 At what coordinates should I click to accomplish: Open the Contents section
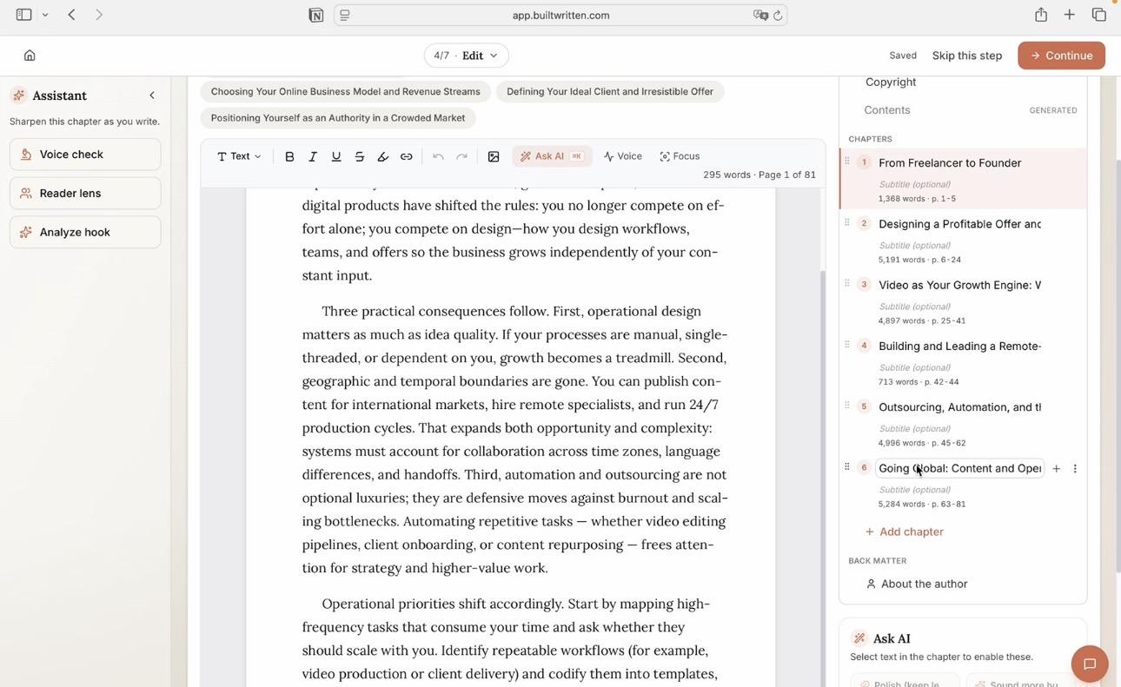(x=887, y=110)
